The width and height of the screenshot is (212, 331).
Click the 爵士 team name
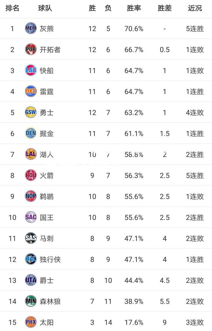pyautogui.click(x=47, y=280)
